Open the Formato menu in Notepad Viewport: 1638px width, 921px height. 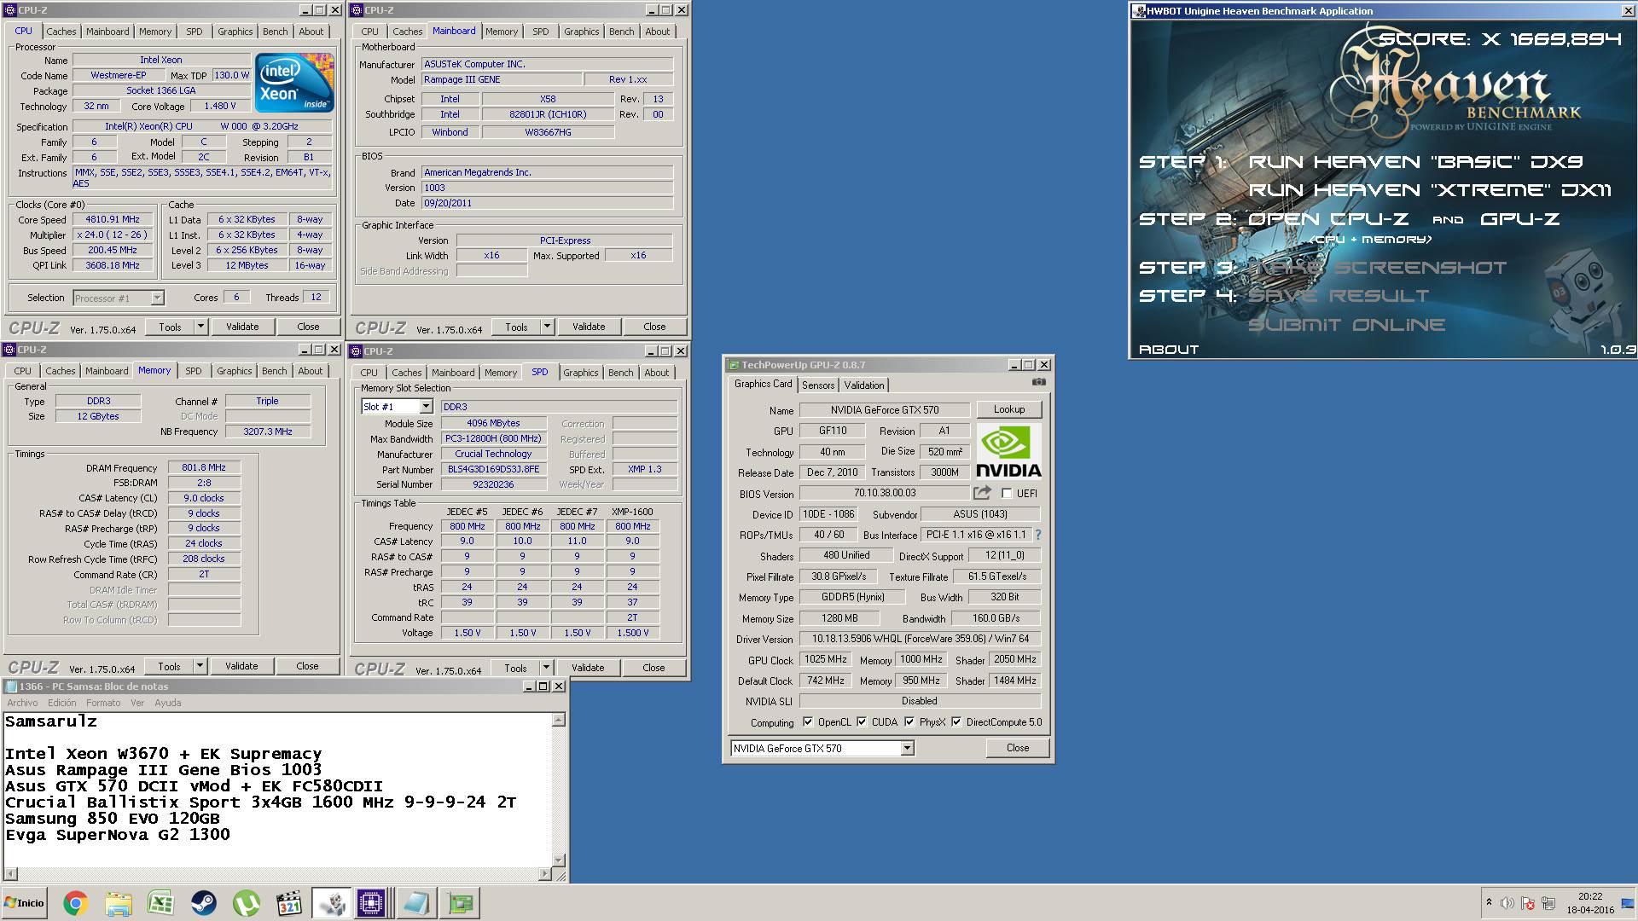coord(103,703)
